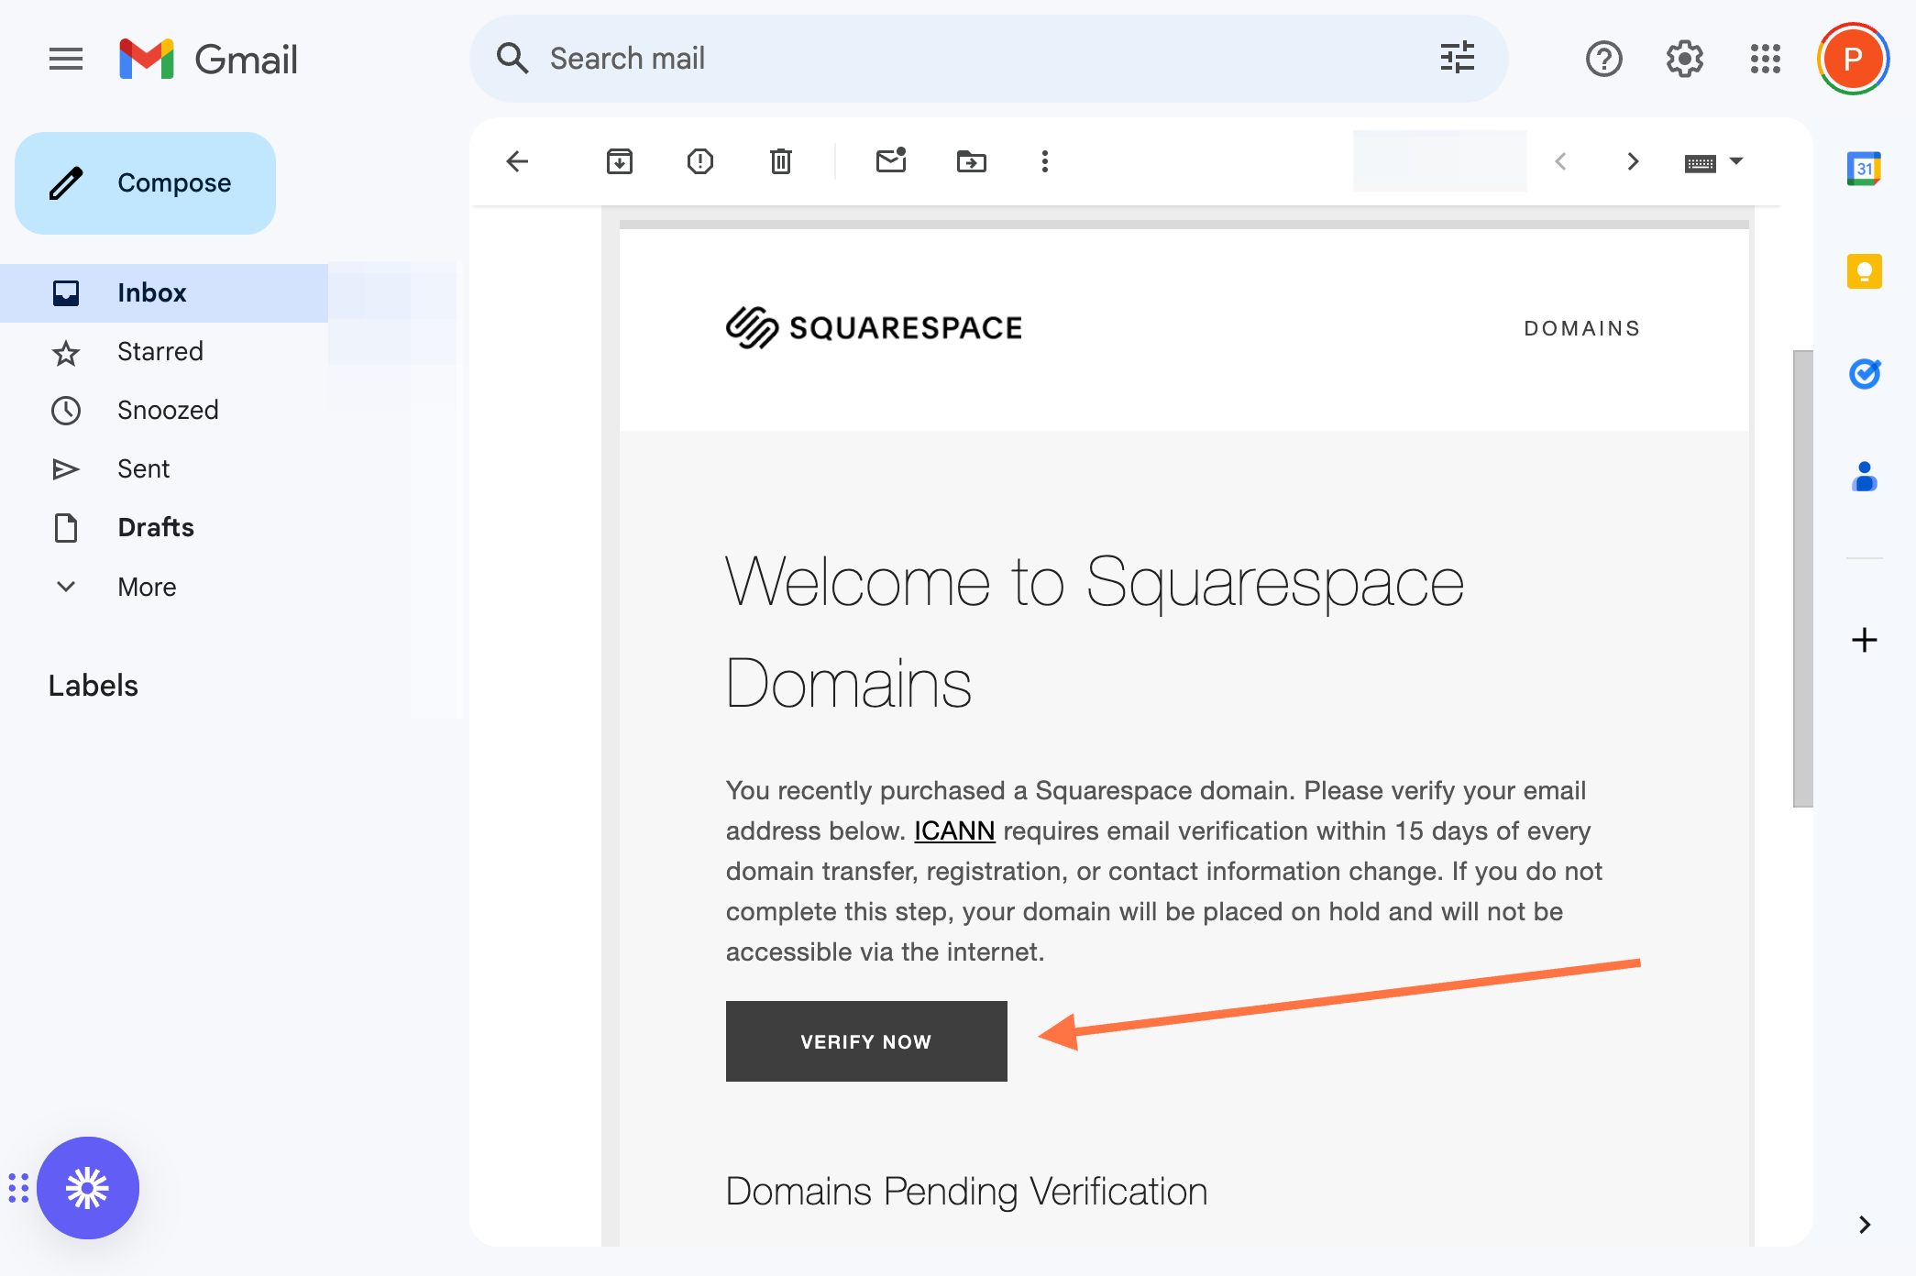Go to the older email arrow
Image resolution: width=1916 pixels, height=1276 pixels.
click(1633, 161)
